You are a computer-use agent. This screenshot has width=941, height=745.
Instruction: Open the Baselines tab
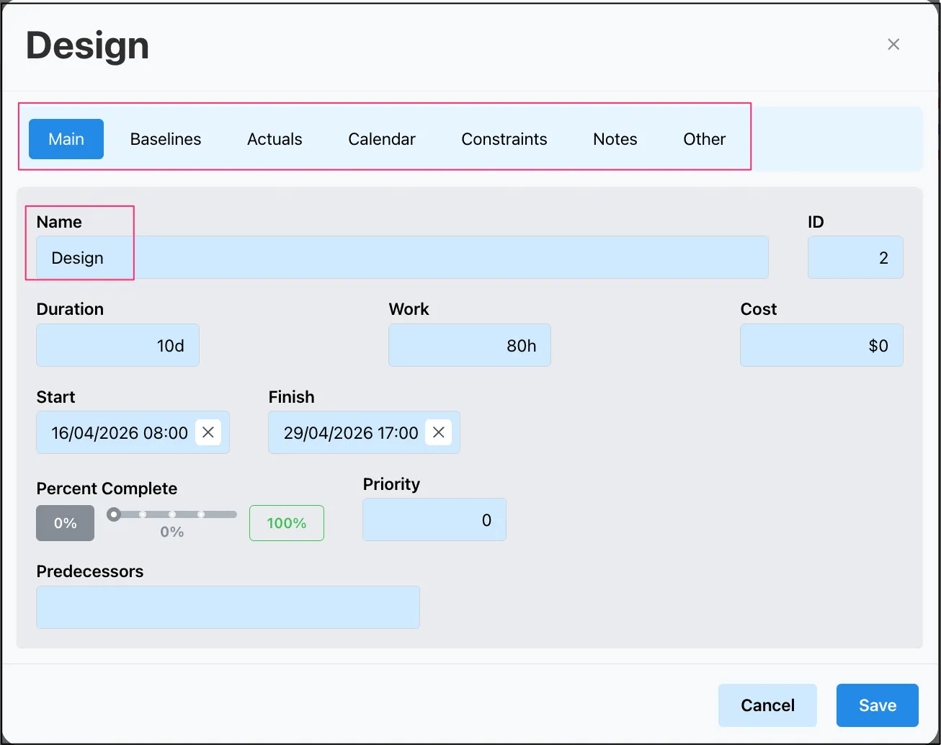click(166, 139)
